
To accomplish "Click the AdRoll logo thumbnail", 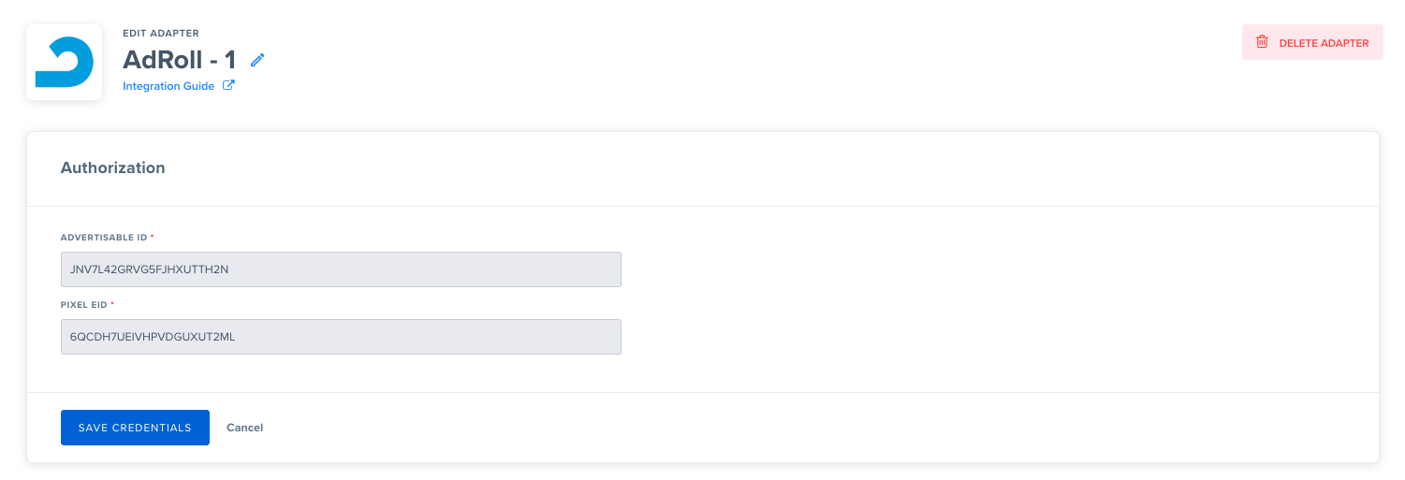I will pyautogui.click(x=64, y=63).
